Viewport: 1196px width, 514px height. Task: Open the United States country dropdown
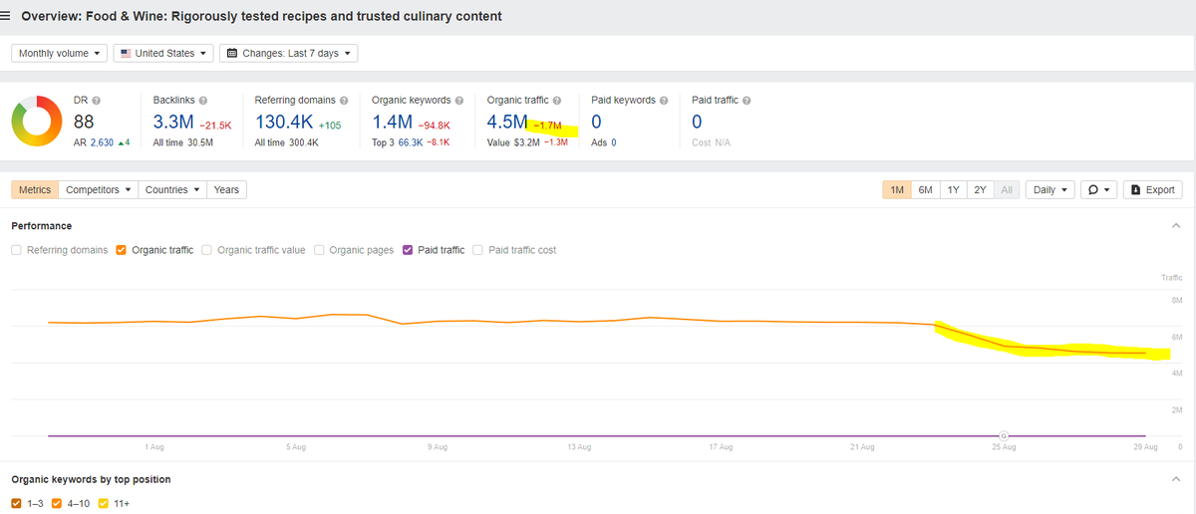click(x=163, y=53)
